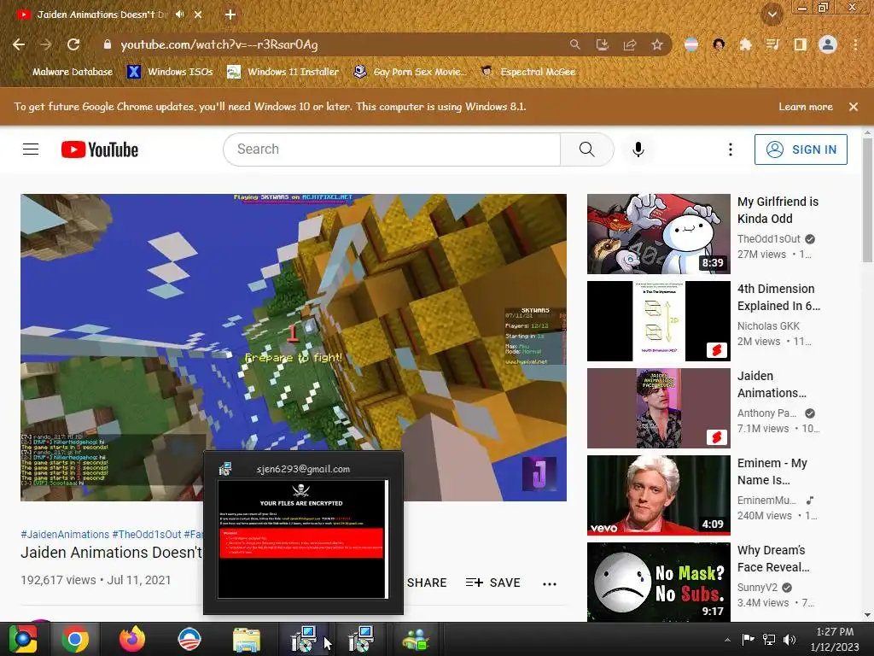Open more actions ellipsis under video
The image size is (874, 656).
550,583
